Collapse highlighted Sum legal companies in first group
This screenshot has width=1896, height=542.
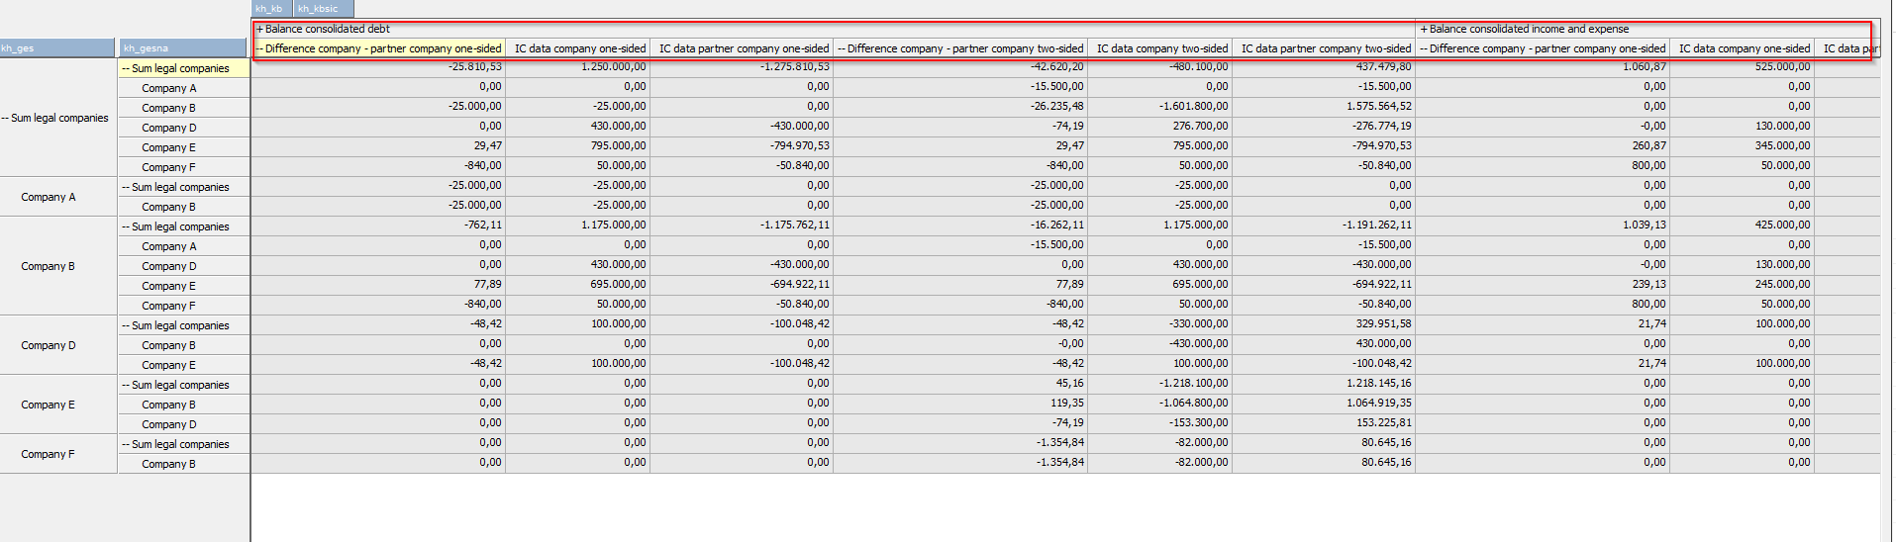(126, 69)
